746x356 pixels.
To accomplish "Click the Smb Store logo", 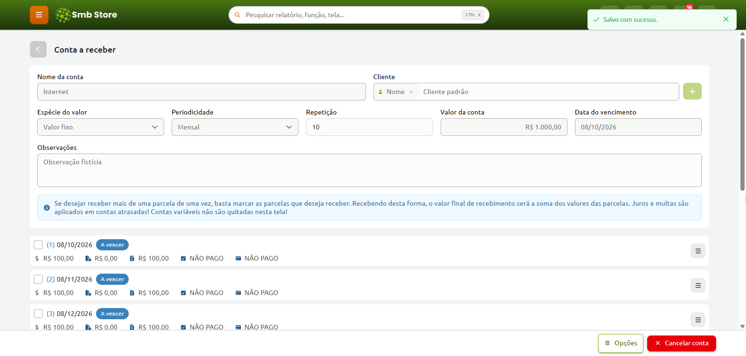I will tap(86, 15).
